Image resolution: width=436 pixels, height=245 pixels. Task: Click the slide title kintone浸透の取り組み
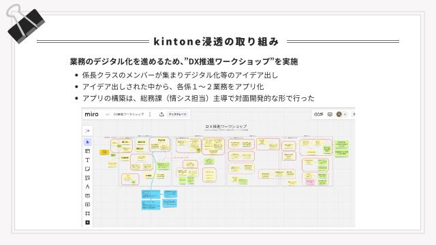216,42
